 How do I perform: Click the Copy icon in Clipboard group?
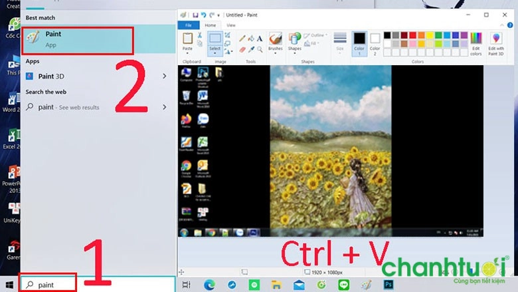coord(199,43)
